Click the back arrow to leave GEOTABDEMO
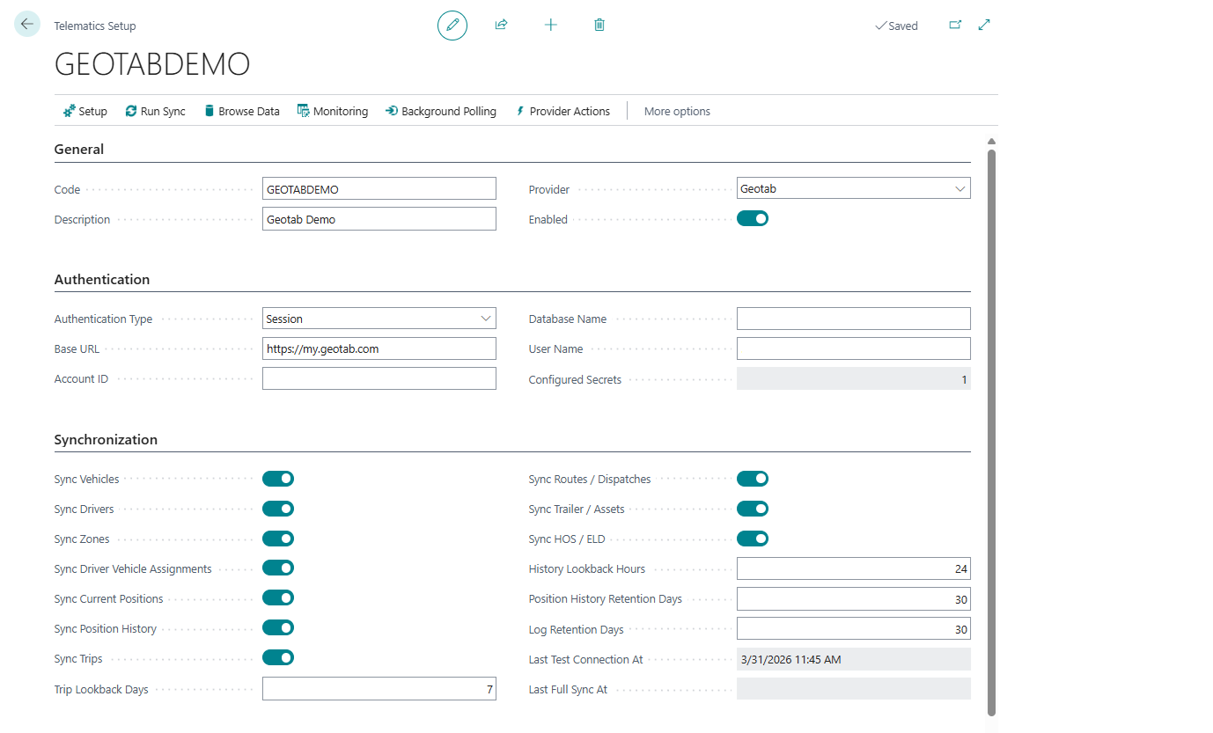The height and width of the screenshot is (733, 1213). pos(26,23)
